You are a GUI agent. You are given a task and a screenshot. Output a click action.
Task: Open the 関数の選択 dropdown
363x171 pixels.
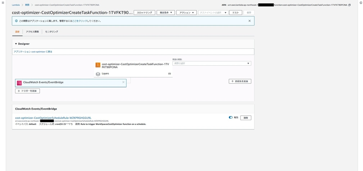pyautogui.click(x=211, y=63)
